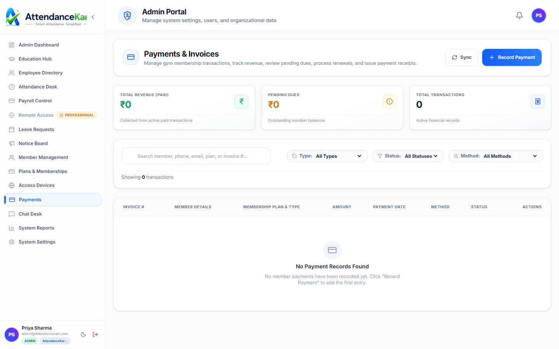Click the Payments & Invoices card icon
Screen dimensions: 559x349
coord(131,57)
